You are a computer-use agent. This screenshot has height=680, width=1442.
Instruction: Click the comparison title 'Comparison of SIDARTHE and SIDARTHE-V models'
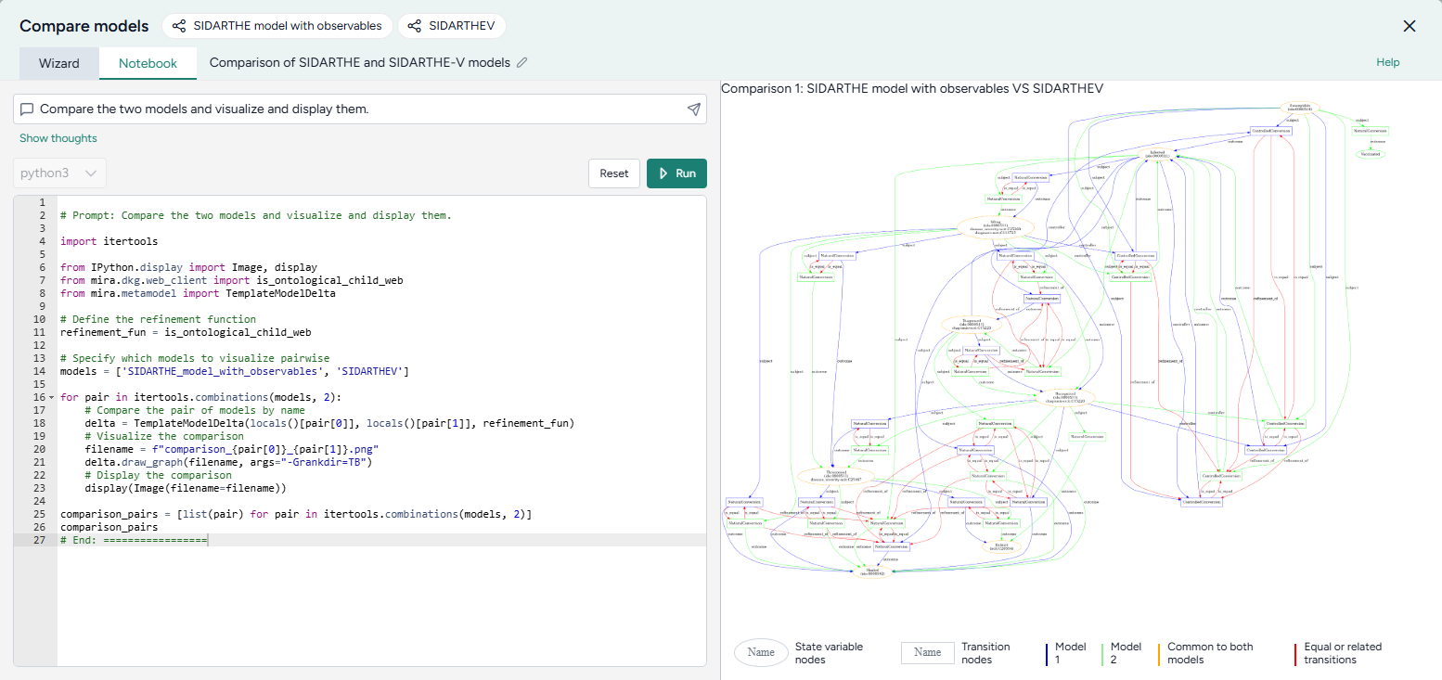click(359, 63)
